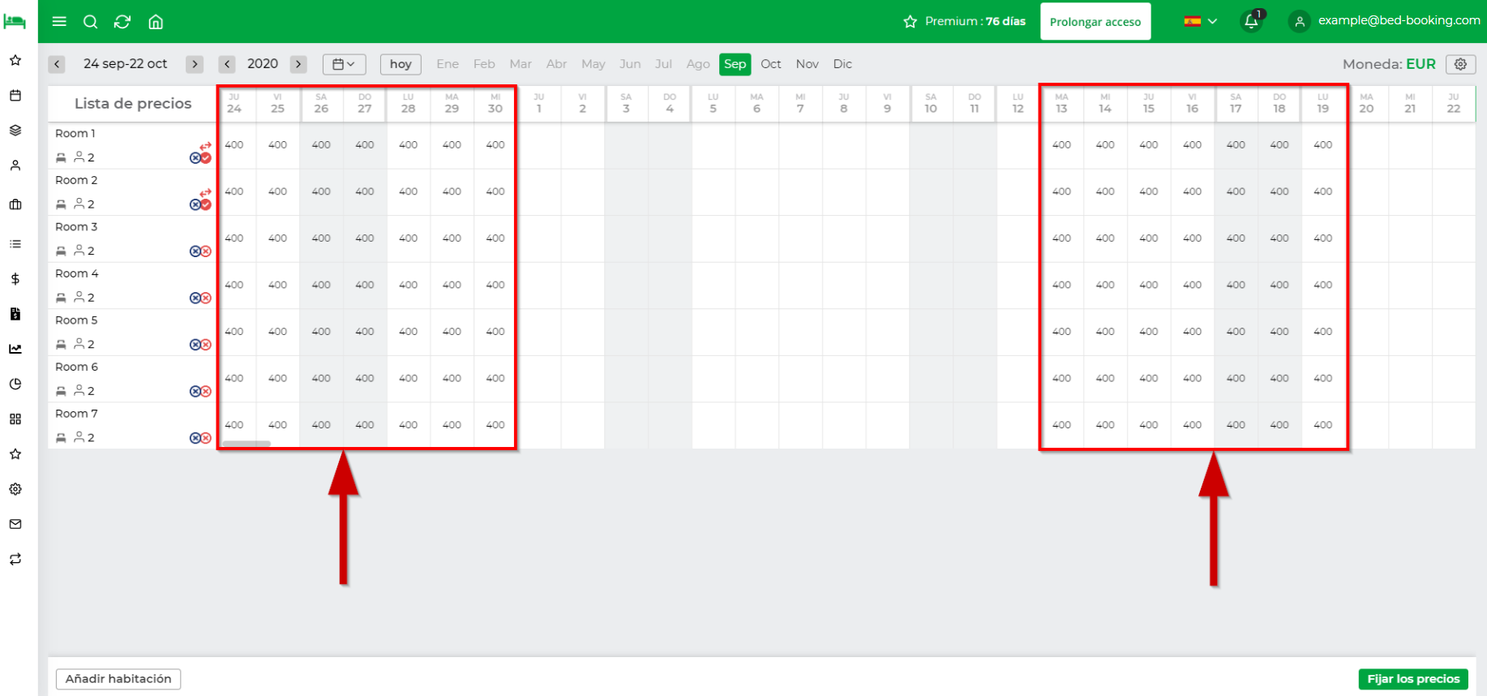Screen dimensions: 1487x696
Task: Open settings gear in left sidebar
Action: pos(15,489)
